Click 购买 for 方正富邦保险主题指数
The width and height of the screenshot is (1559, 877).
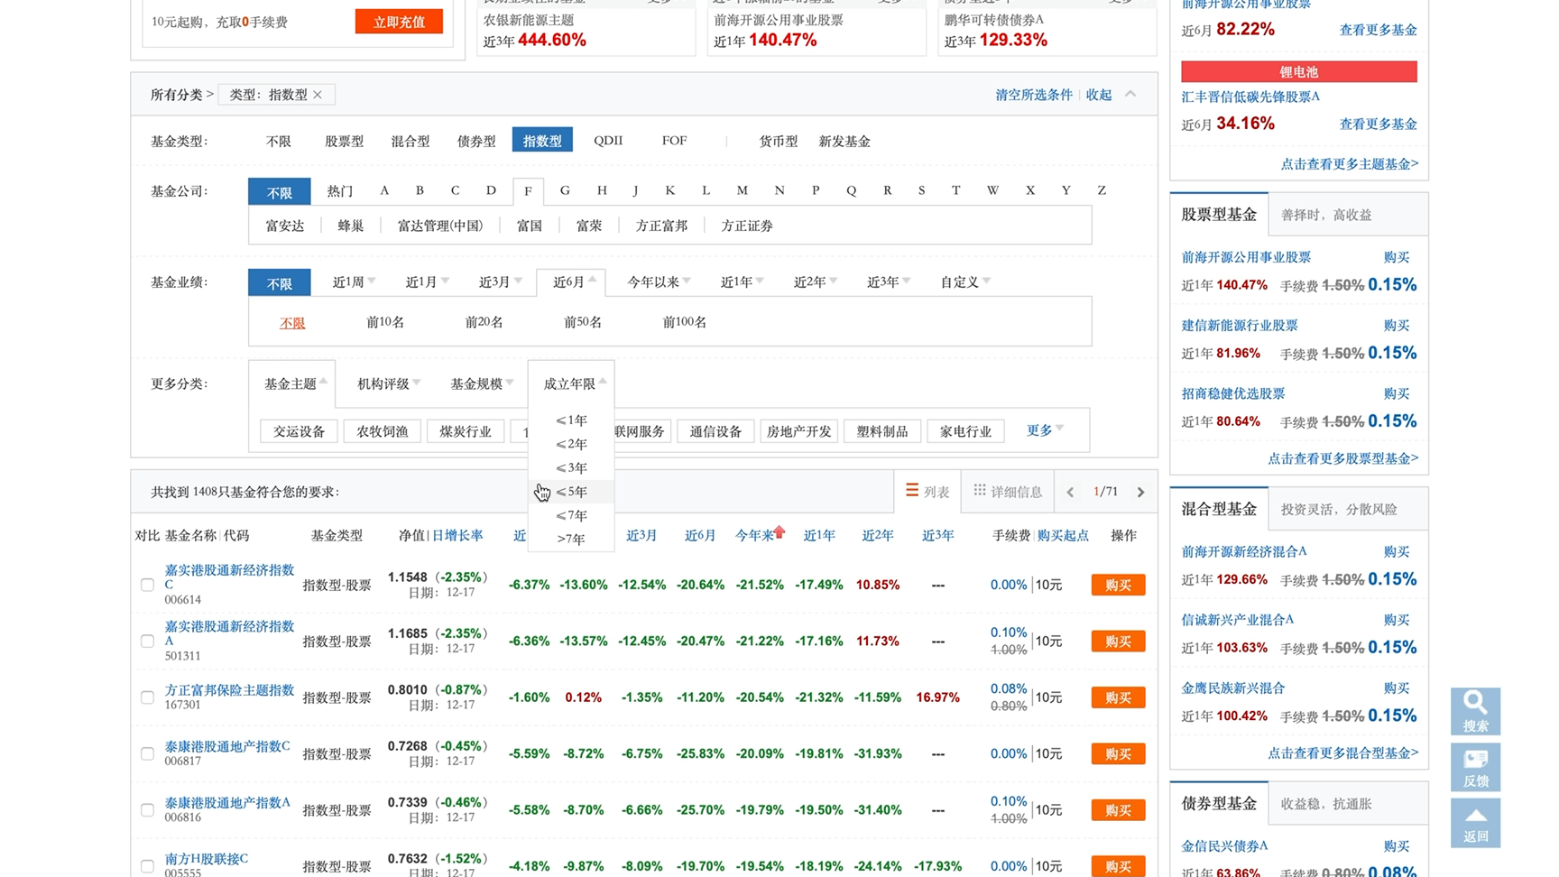[x=1118, y=697]
